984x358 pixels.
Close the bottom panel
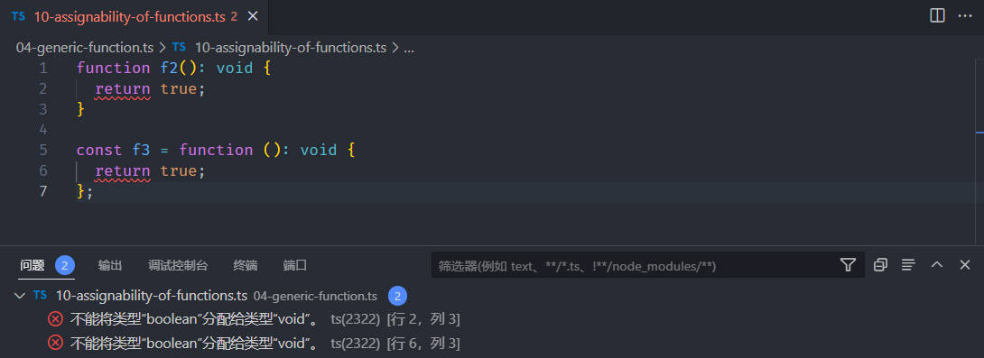tap(965, 265)
